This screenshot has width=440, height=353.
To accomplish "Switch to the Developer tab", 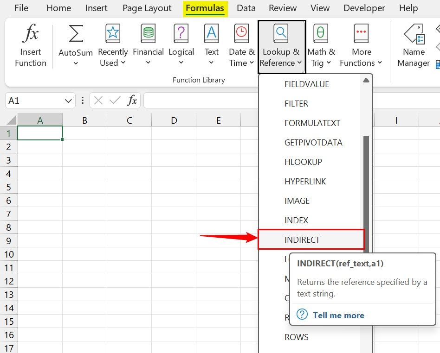I will [x=364, y=8].
